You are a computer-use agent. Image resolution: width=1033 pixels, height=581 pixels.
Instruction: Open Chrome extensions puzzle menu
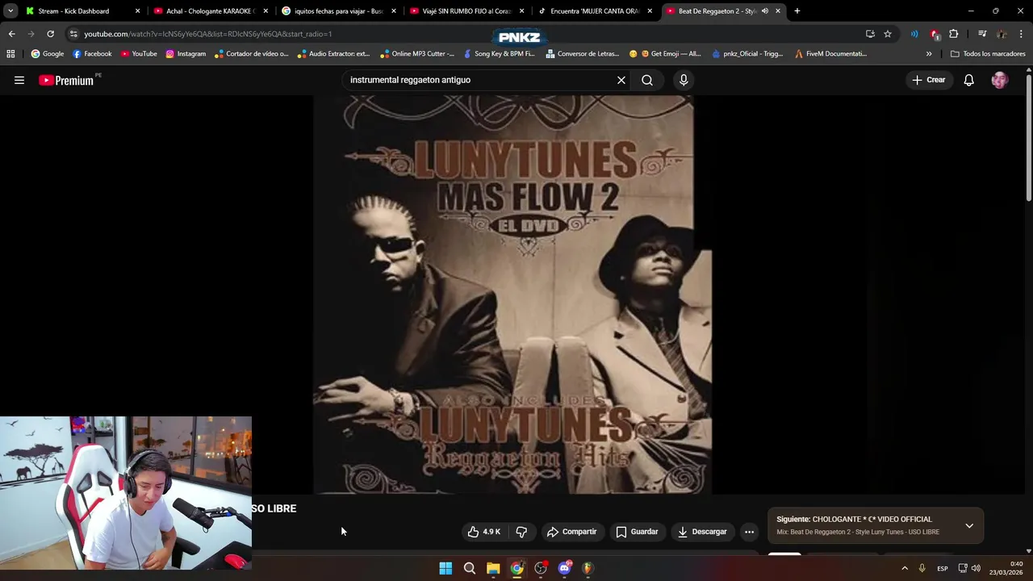[x=954, y=34]
